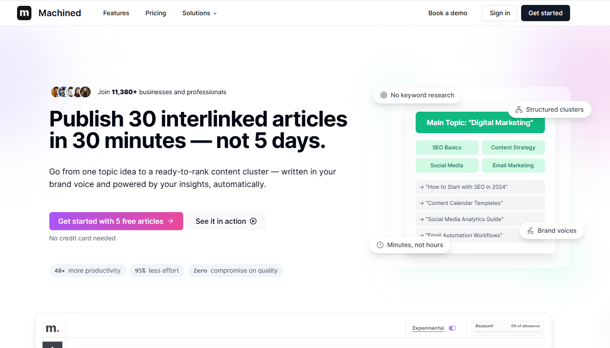Image resolution: width=610 pixels, height=348 pixels.
Task: Toggle the Experimental switch
Action: [x=452, y=328]
